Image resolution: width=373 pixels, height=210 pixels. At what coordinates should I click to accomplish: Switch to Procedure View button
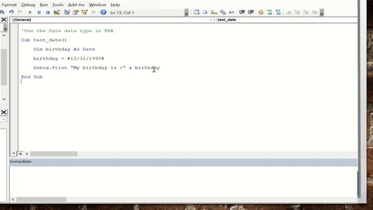pos(13,154)
